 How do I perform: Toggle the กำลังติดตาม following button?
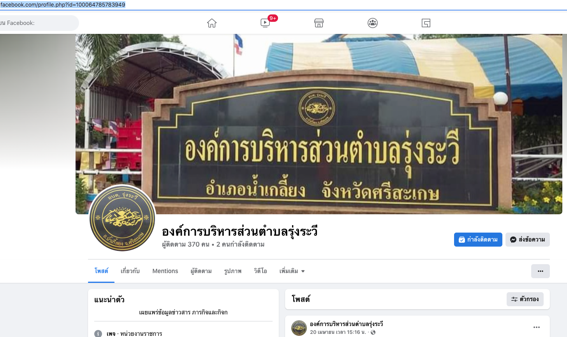tap(478, 240)
